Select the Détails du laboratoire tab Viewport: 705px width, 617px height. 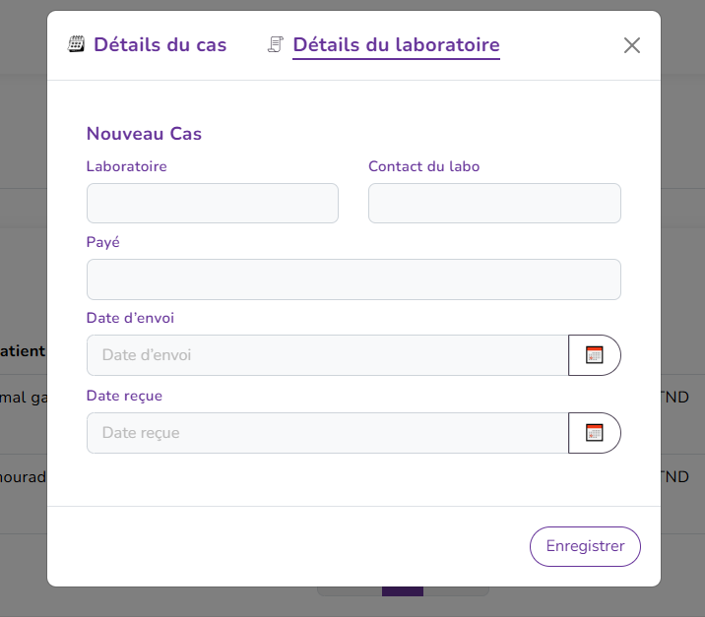point(396,44)
